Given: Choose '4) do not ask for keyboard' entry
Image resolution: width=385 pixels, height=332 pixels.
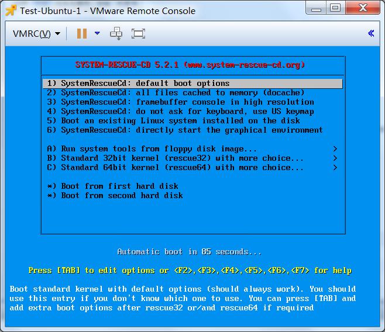Looking at the screenshot, I should 192,111.
